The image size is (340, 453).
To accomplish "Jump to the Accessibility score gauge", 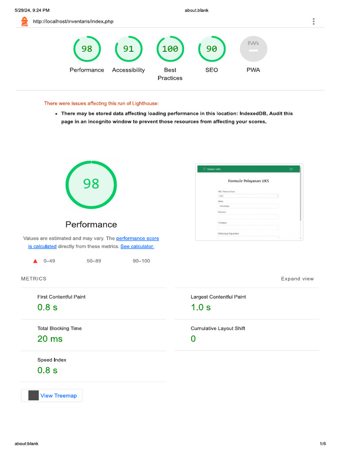I will [128, 49].
